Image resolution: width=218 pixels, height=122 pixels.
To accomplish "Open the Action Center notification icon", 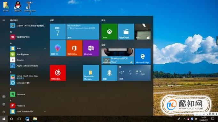I will [213, 119].
